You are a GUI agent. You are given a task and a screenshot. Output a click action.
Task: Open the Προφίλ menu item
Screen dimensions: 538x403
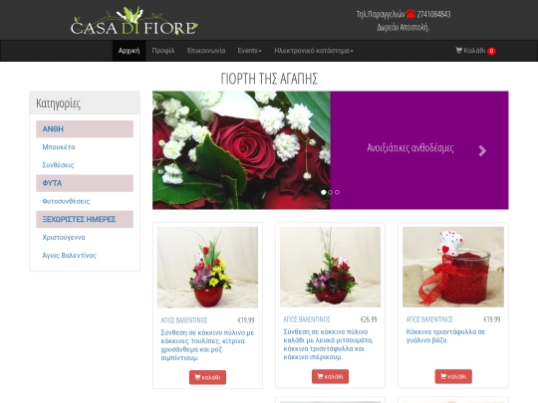pos(163,51)
